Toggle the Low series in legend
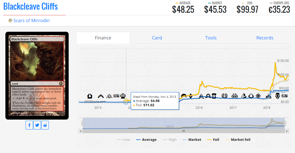This screenshot has height=153, width=295. click(123, 139)
